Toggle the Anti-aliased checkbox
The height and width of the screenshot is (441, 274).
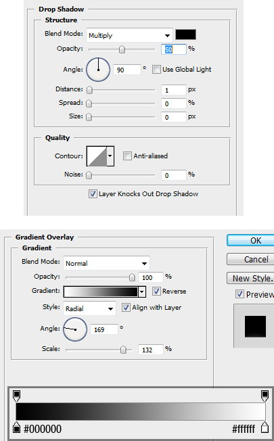point(127,156)
